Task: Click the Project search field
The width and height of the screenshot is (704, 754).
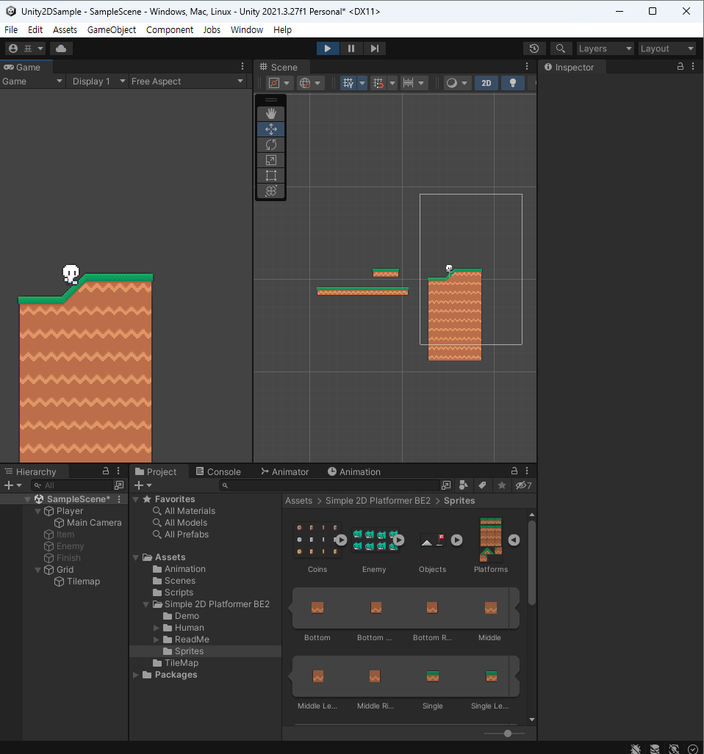Action: (x=330, y=485)
